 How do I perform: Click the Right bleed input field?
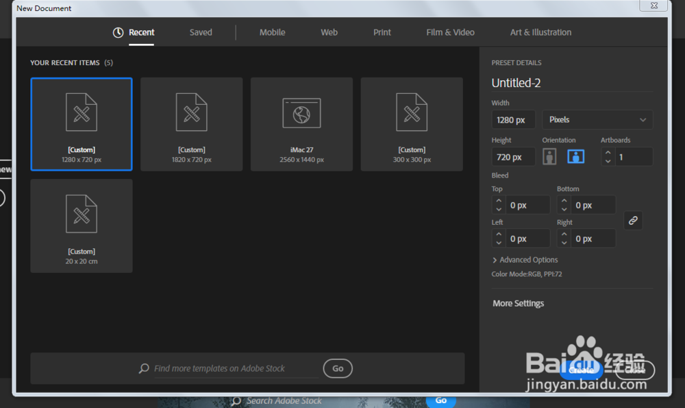point(593,239)
